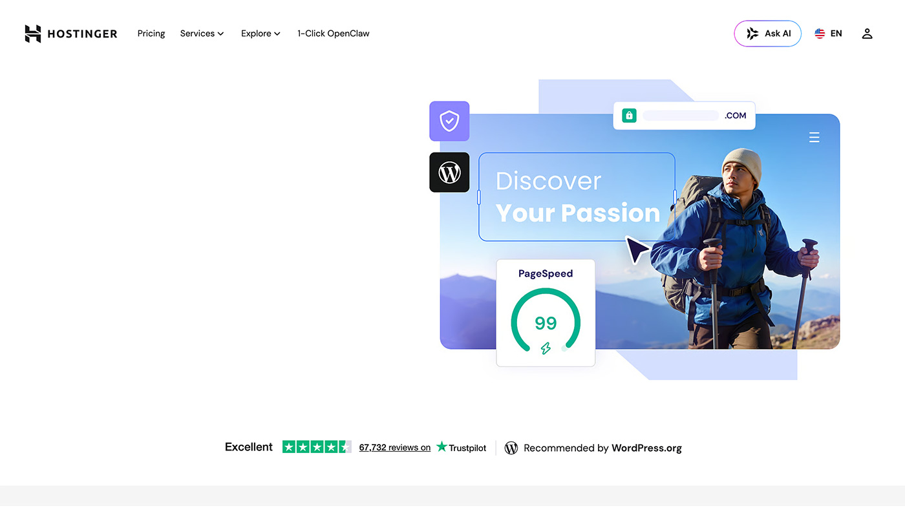Click the US flag icon
Screen dimensions: 905x517
pos(820,34)
